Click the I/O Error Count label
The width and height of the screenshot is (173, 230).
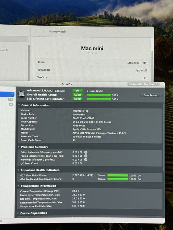point(29,163)
